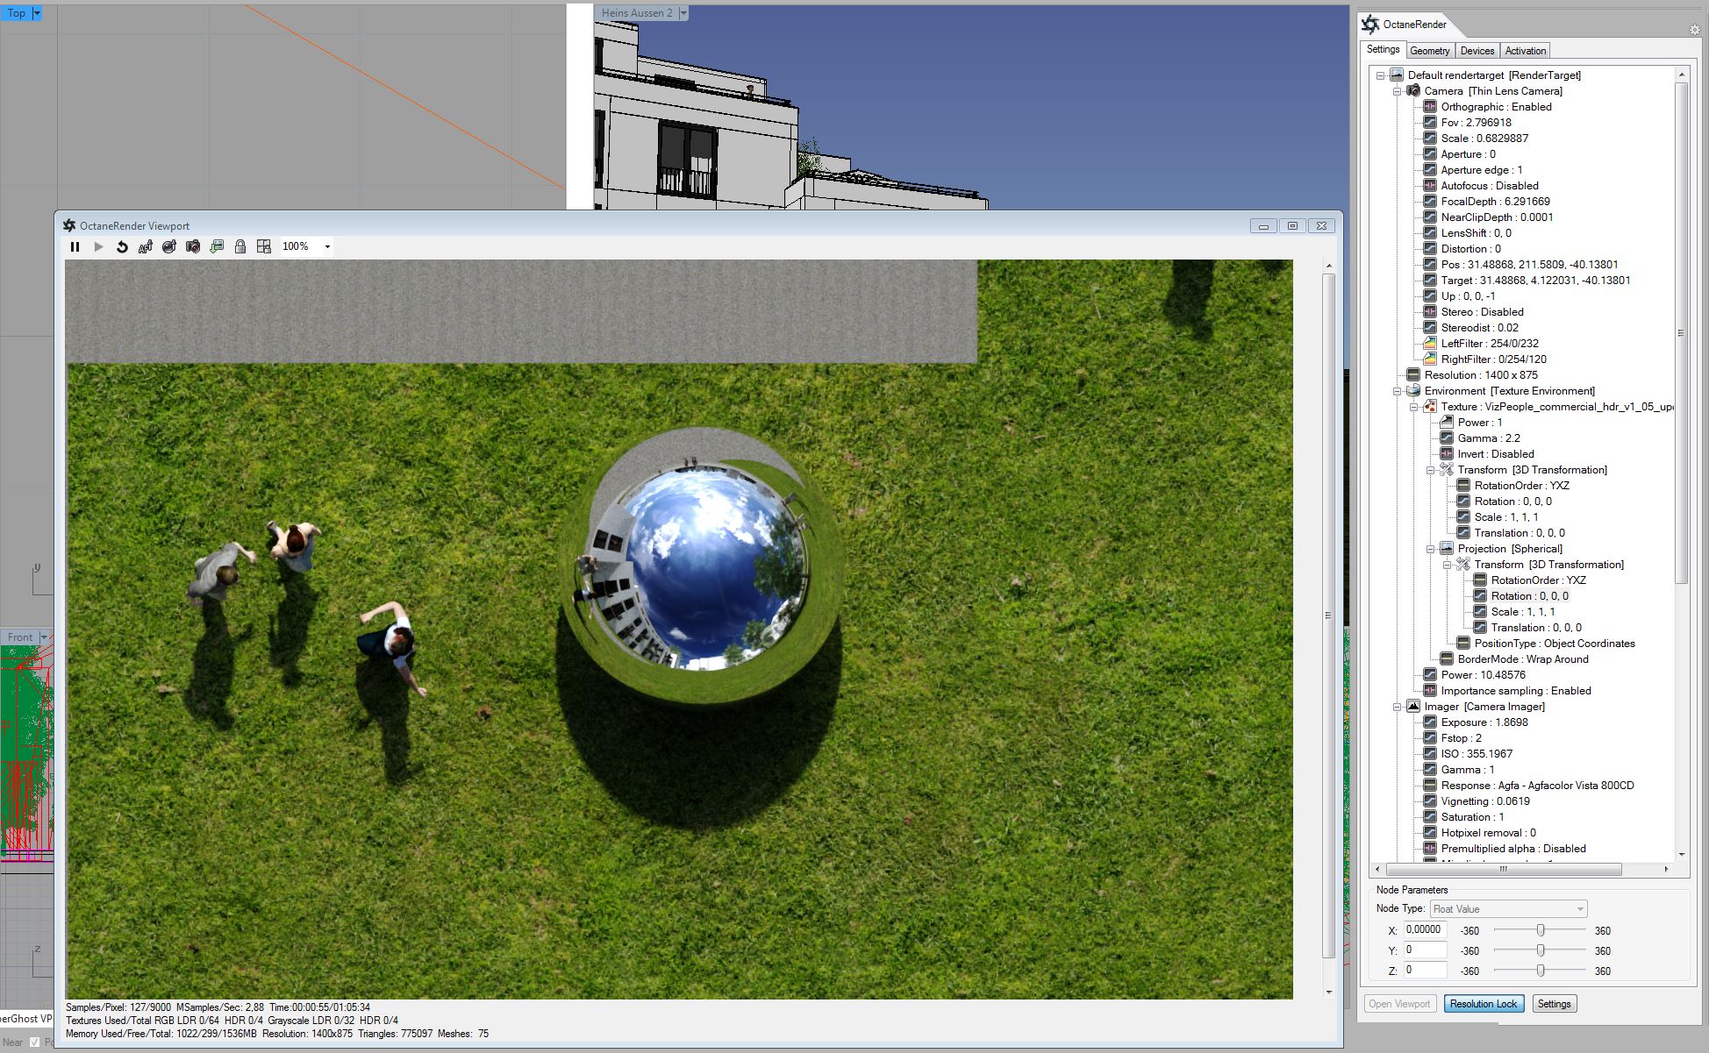Viewport: 1709px width, 1053px height.
Task: Switch to the Geometry tab
Action: [x=1430, y=51]
